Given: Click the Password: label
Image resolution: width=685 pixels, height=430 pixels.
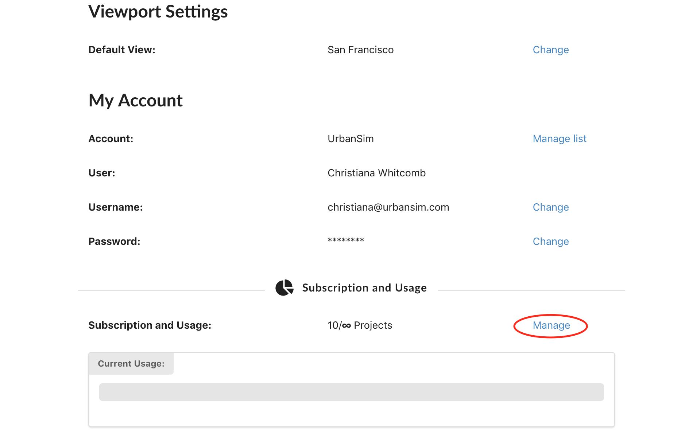Looking at the screenshot, I should 114,241.
